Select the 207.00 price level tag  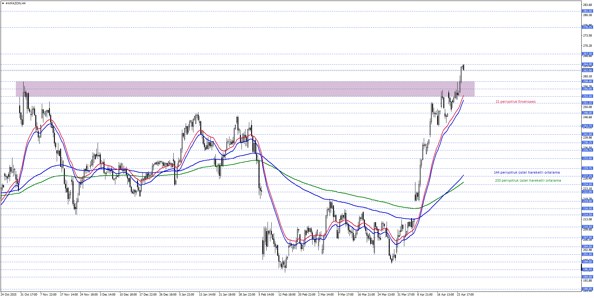click(x=587, y=238)
